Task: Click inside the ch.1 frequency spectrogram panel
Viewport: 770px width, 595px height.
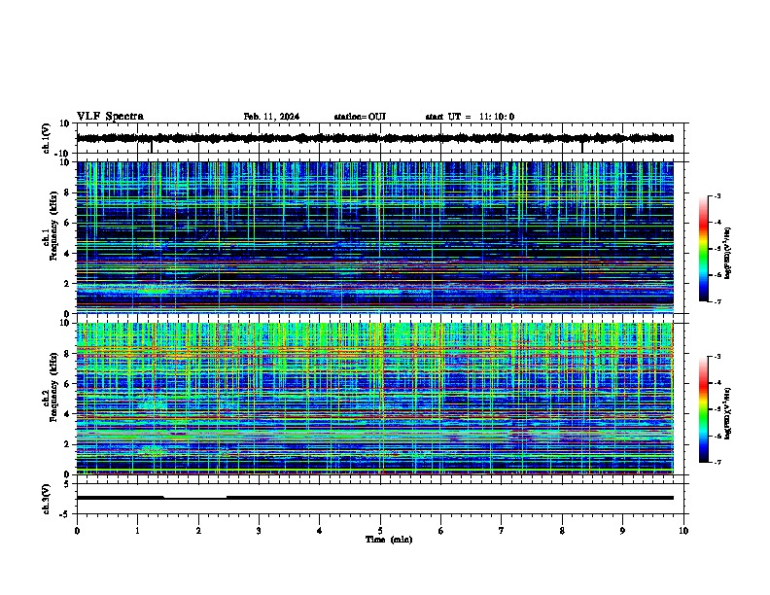Action: 380,237
